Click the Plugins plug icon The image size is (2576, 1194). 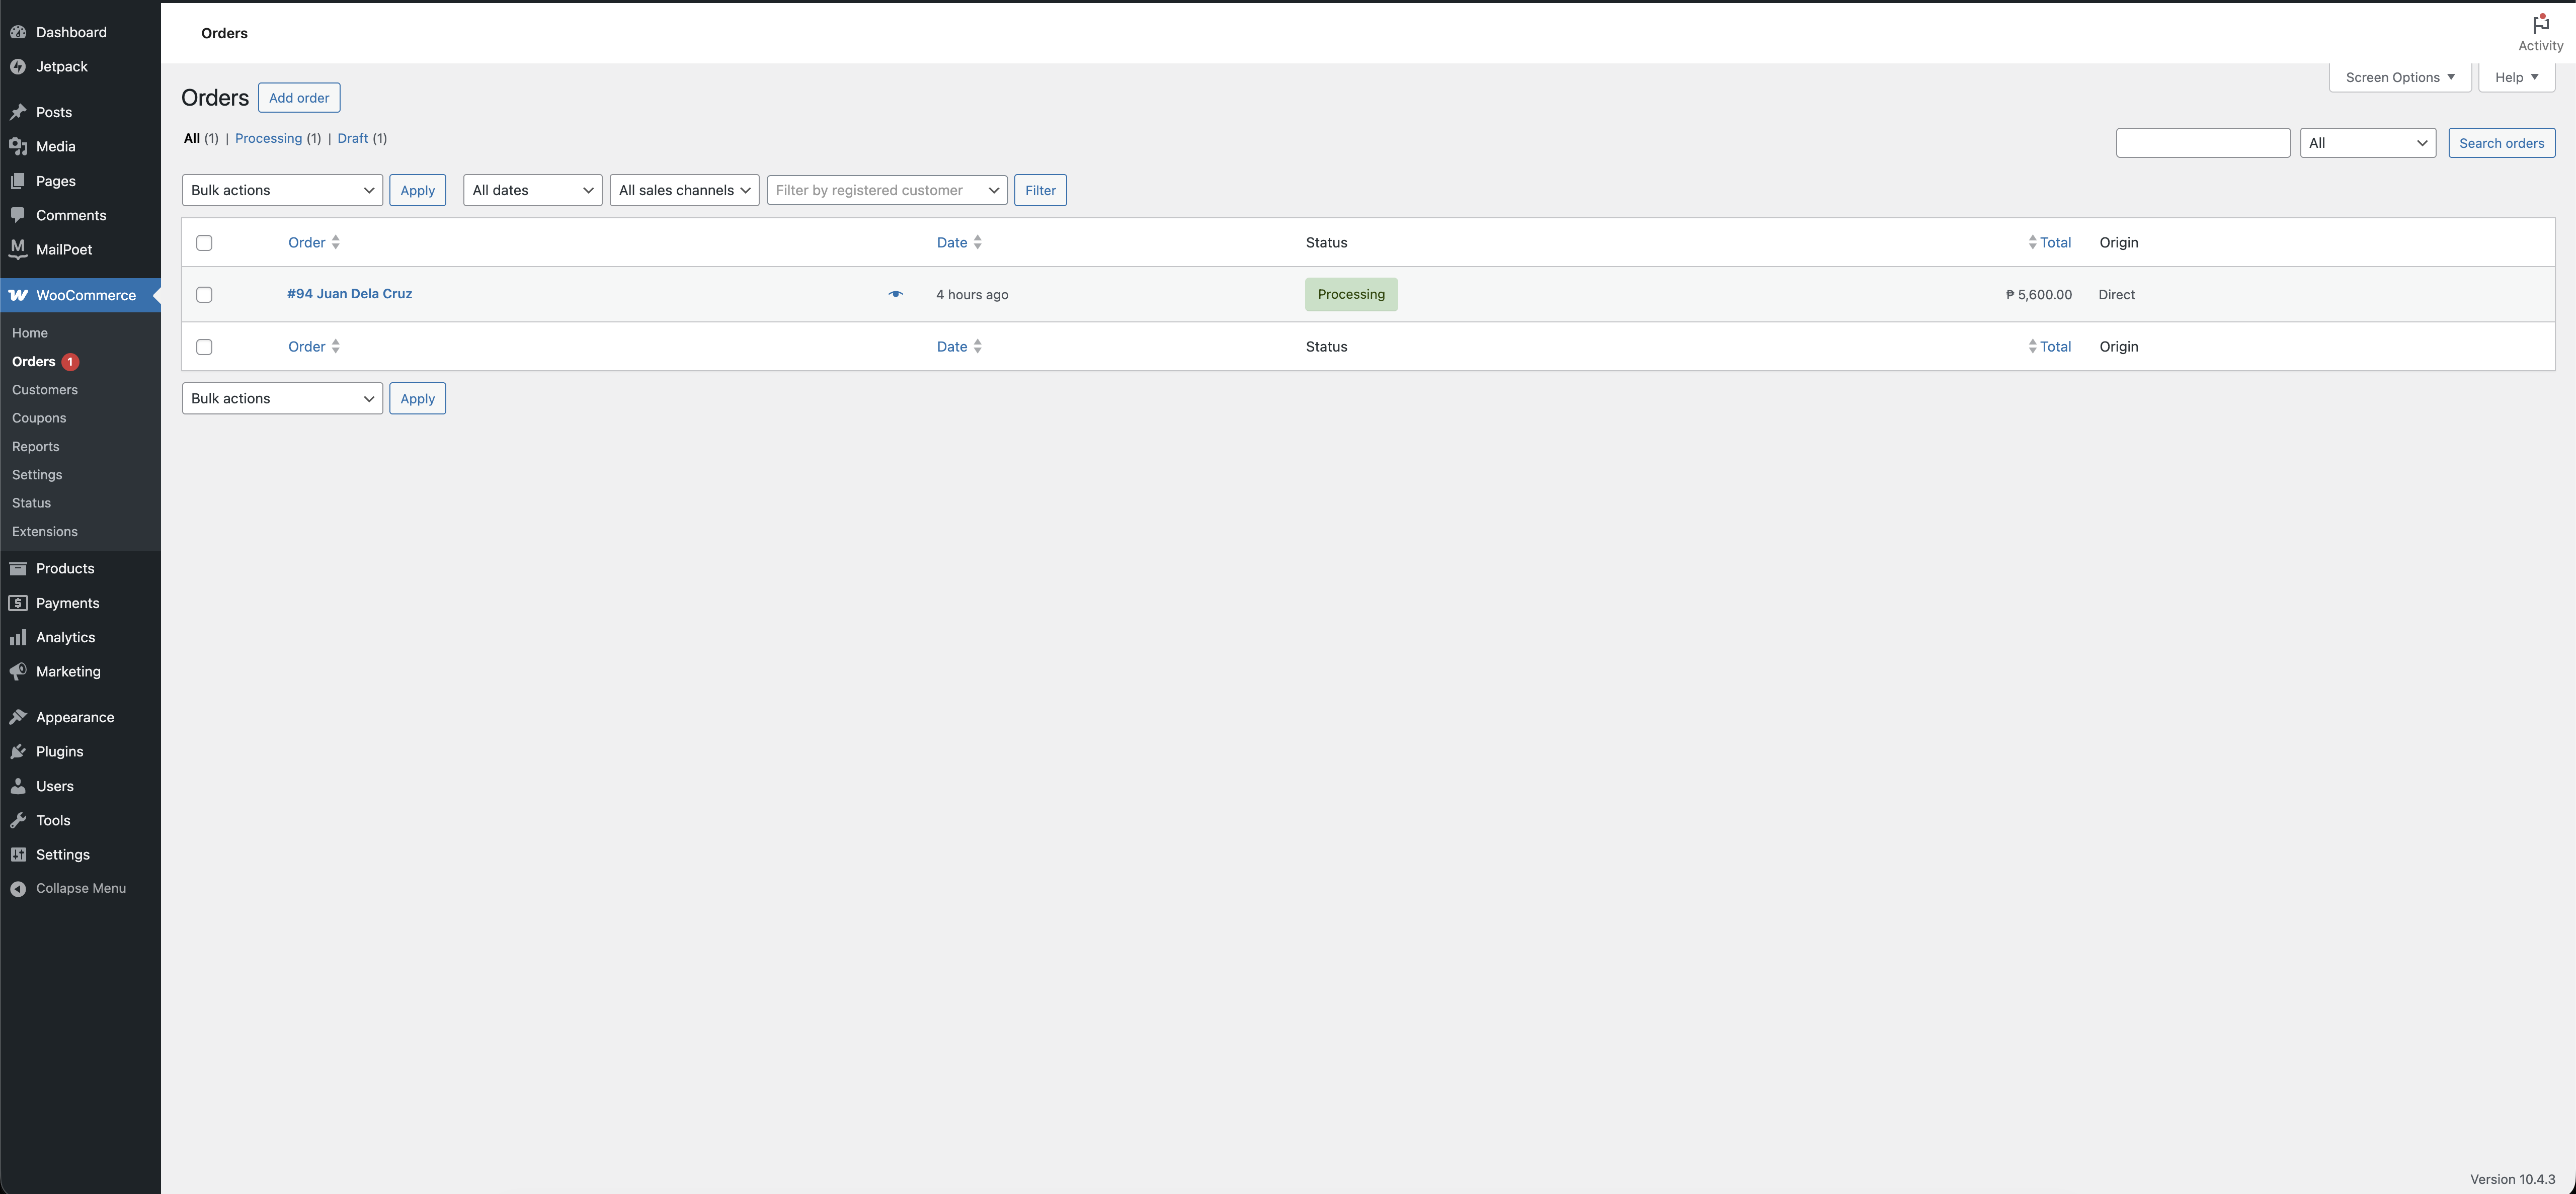click(18, 752)
